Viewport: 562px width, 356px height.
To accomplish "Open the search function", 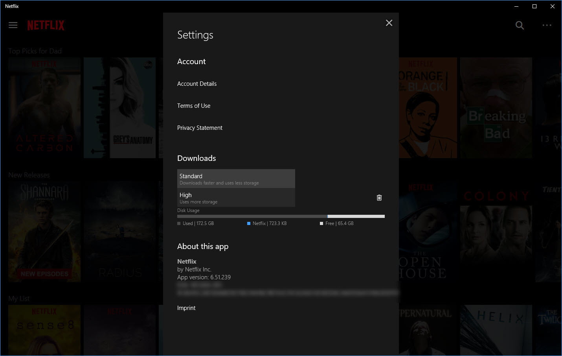I will click(520, 25).
